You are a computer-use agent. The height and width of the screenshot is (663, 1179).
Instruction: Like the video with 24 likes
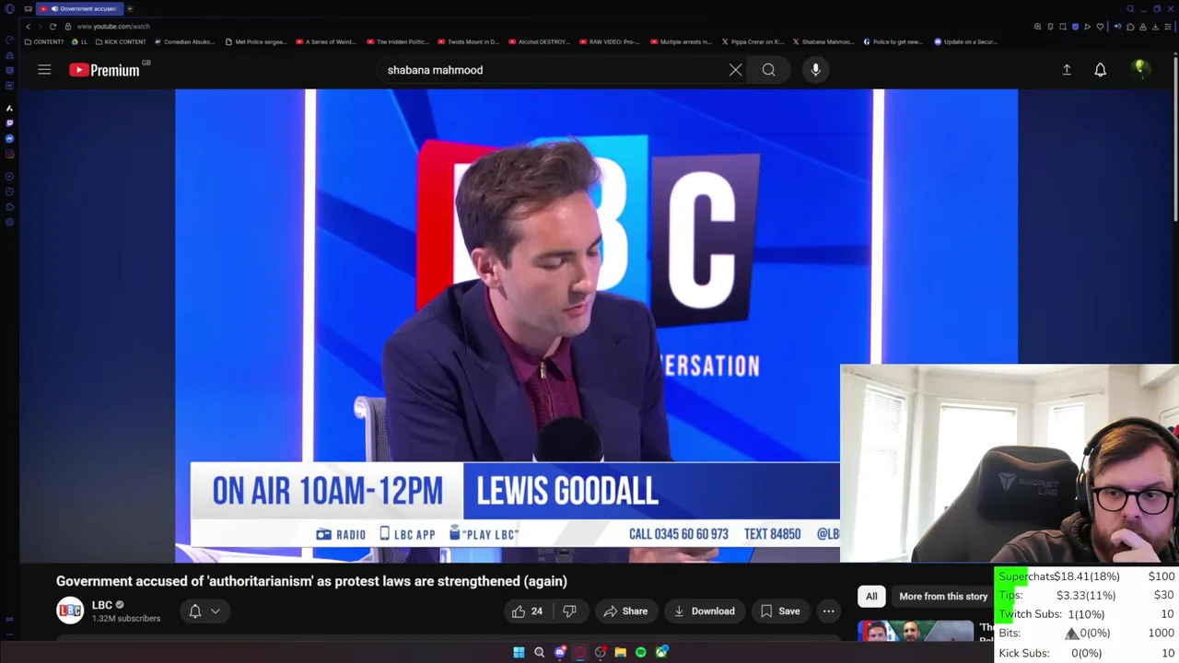[x=527, y=611]
